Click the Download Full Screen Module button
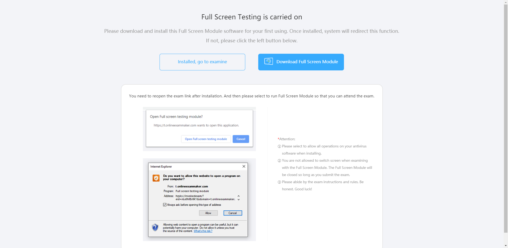Viewport: 508px width, 248px height. pyautogui.click(x=301, y=62)
